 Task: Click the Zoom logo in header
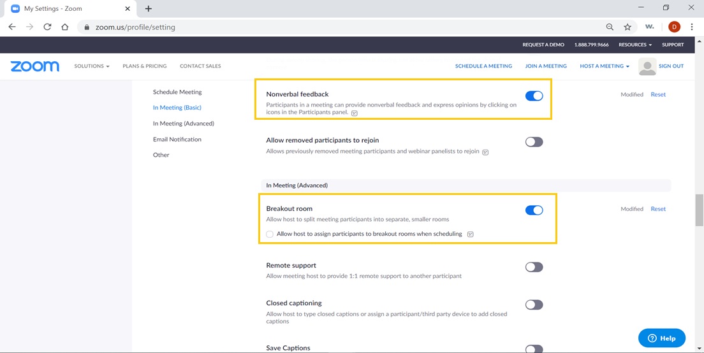click(35, 66)
